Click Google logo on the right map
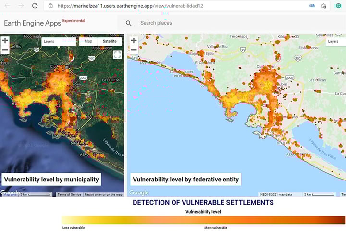 (x=139, y=192)
